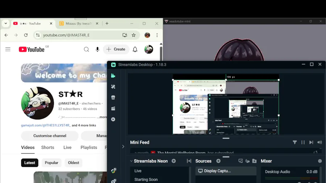This screenshot has height=183, width=326.
Task: Click the first video thumbnail under Latest
Action: pos(70,177)
